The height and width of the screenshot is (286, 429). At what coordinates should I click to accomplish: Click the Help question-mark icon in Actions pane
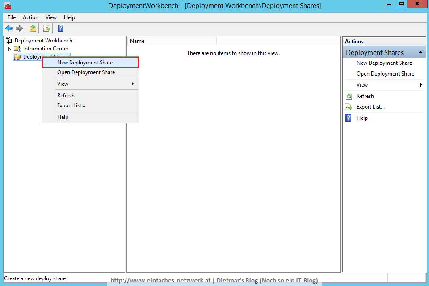tap(349, 118)
